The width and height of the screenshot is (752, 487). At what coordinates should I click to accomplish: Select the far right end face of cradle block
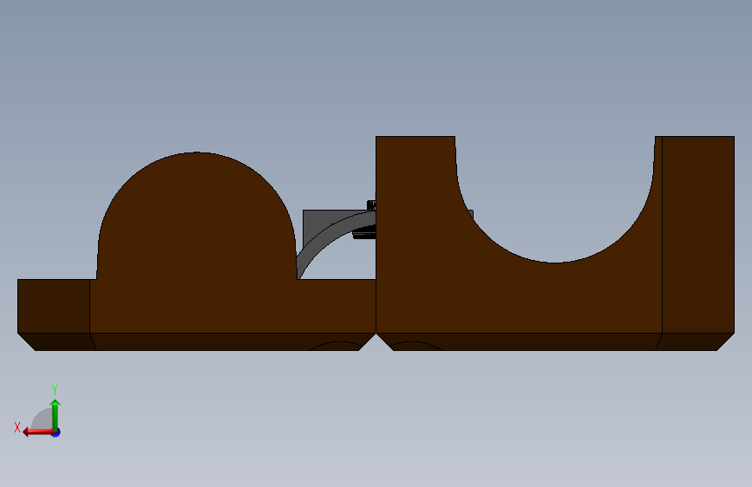[698, 234]
